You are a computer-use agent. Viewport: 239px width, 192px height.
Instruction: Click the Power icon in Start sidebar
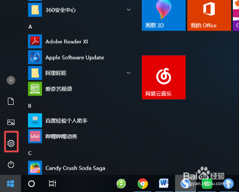pos(11,164)
